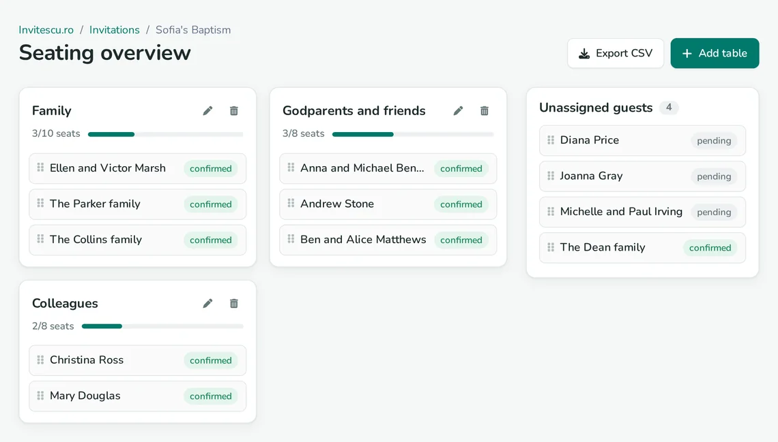Go to Invitescu.ro home breadcrumb
The image size is (778, 442).
(46, 30)
